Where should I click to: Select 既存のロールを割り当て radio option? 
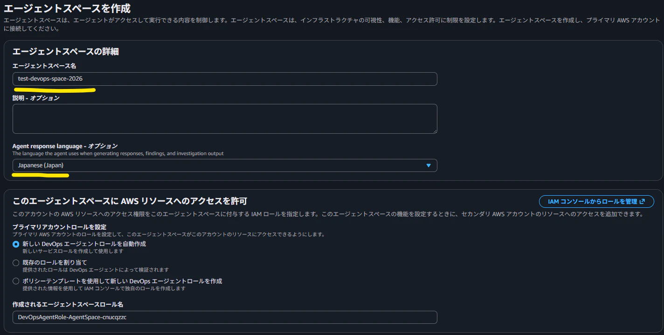click(x=16, y=263)
